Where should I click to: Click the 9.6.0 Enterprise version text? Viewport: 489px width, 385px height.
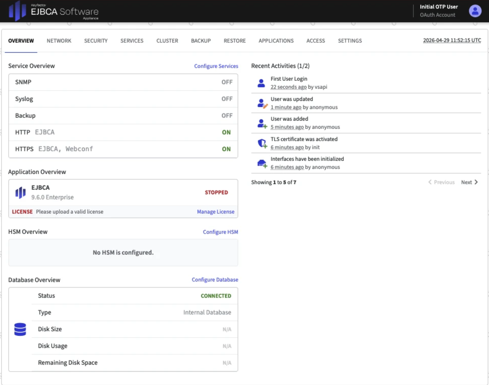coord(53,197)
